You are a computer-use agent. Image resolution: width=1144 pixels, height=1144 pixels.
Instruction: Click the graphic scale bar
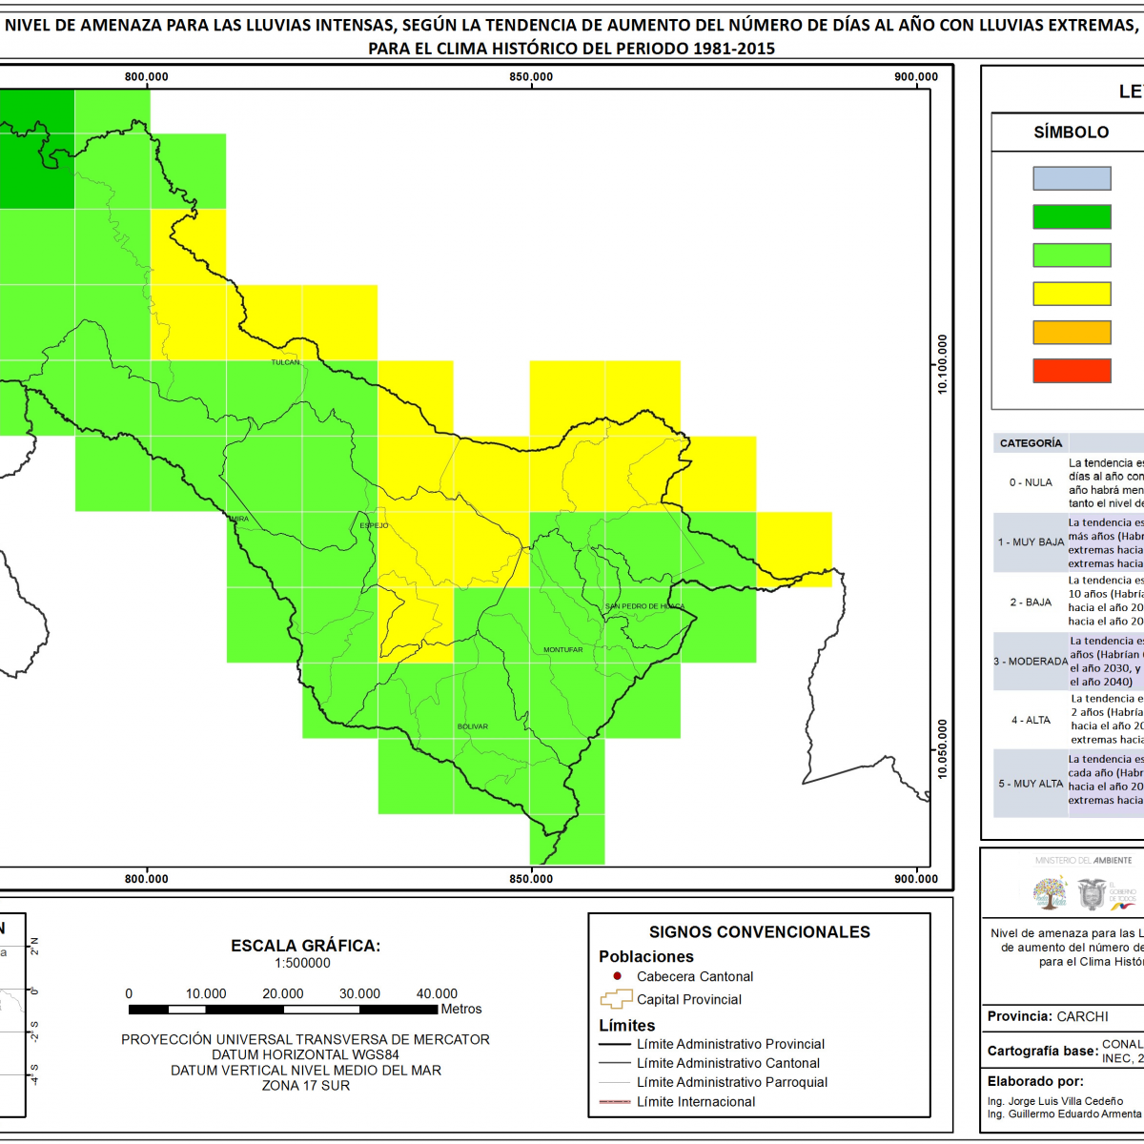coord(284,1009)
